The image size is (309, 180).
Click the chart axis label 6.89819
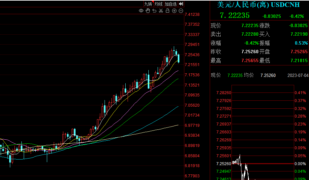click(192, 145)
